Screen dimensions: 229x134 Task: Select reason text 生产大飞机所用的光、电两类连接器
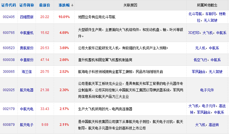click(x=105, y=109)
